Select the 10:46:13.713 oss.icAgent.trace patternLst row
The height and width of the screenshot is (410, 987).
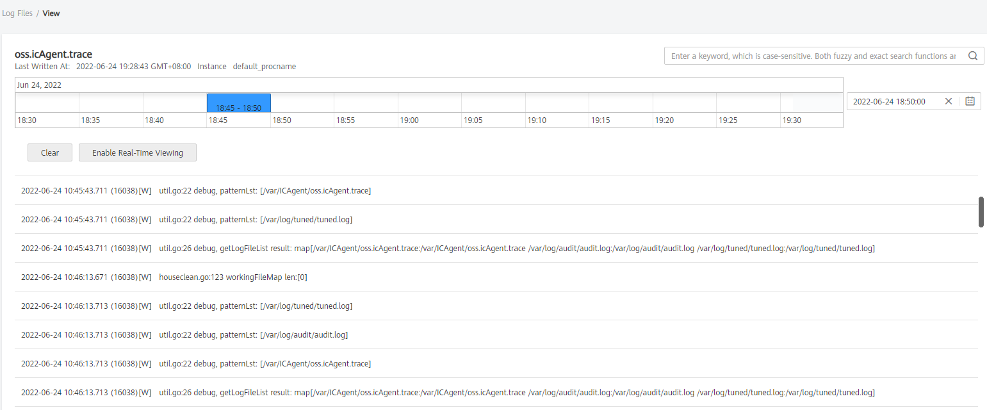pos(496,364)
